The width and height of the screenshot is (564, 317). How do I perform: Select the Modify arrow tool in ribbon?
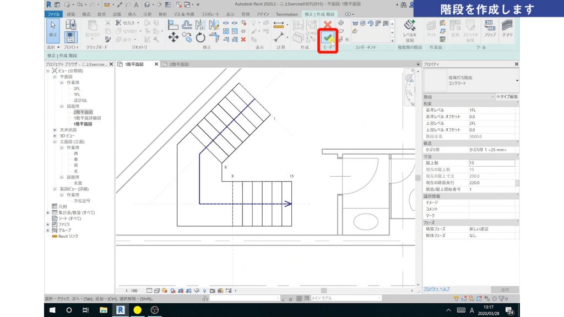coord(53,31)
